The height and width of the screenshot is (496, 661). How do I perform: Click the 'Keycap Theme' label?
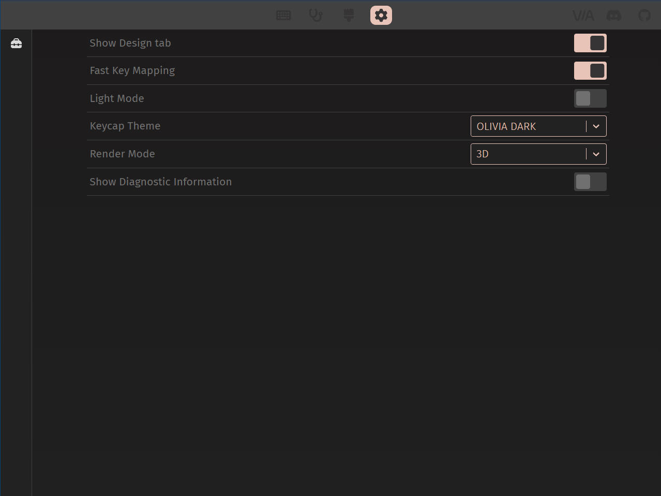125,126
